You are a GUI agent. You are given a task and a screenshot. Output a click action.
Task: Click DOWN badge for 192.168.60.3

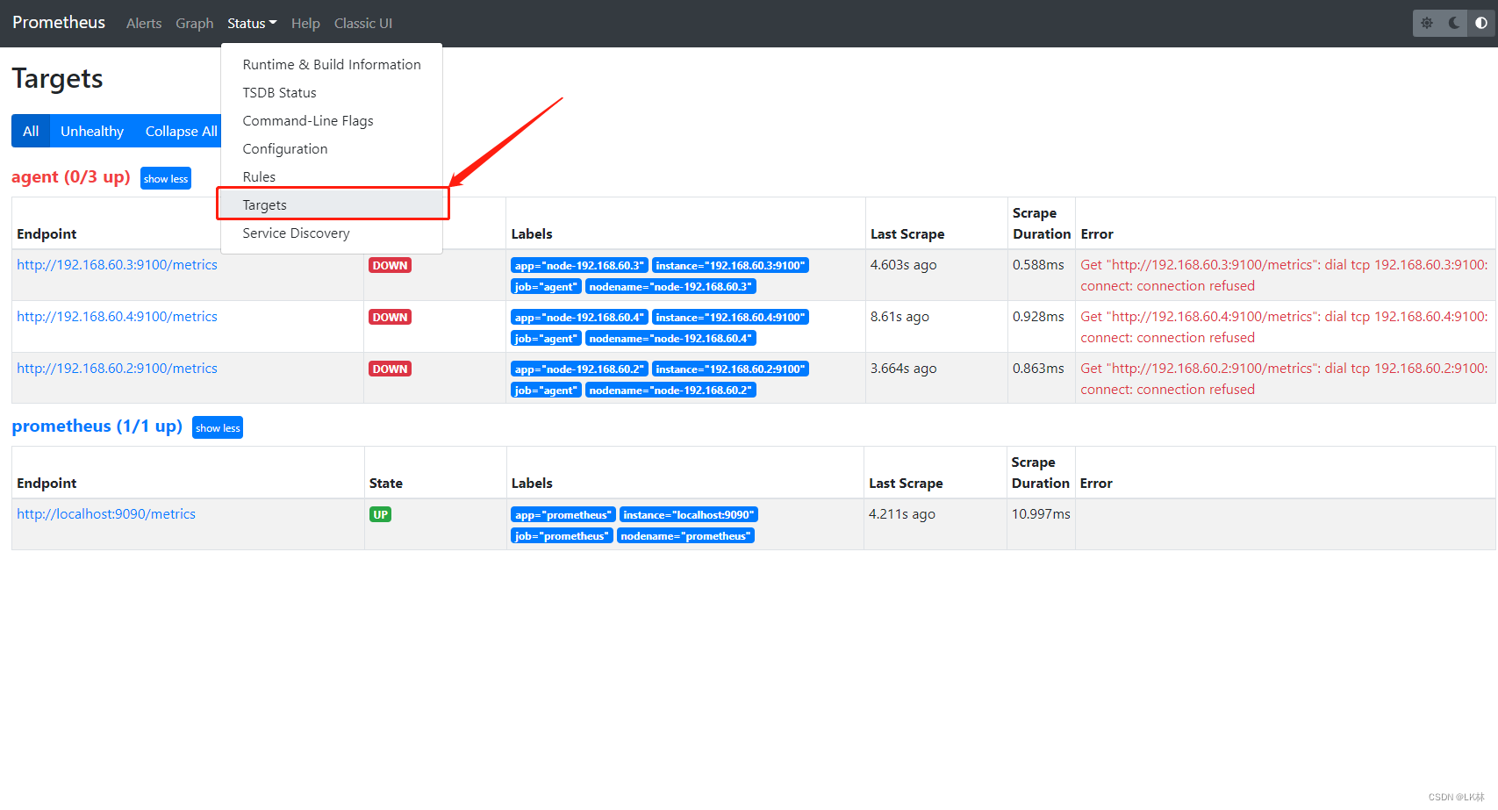(x=390, y=266)
